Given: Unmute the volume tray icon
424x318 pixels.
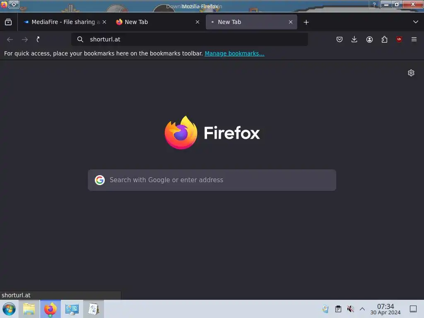Looking at the screenshot, I should click(350, 309).
